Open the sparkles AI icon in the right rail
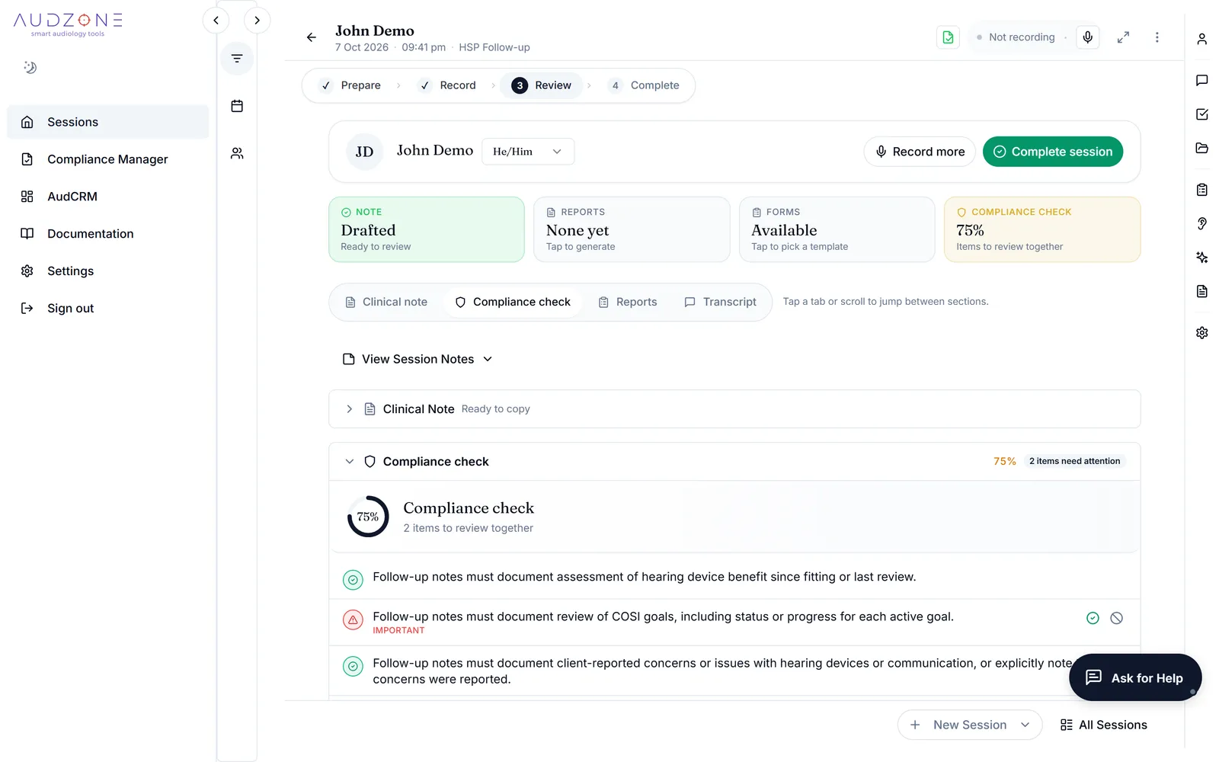Screen dimensions: 1219x762 (1201, 258)
